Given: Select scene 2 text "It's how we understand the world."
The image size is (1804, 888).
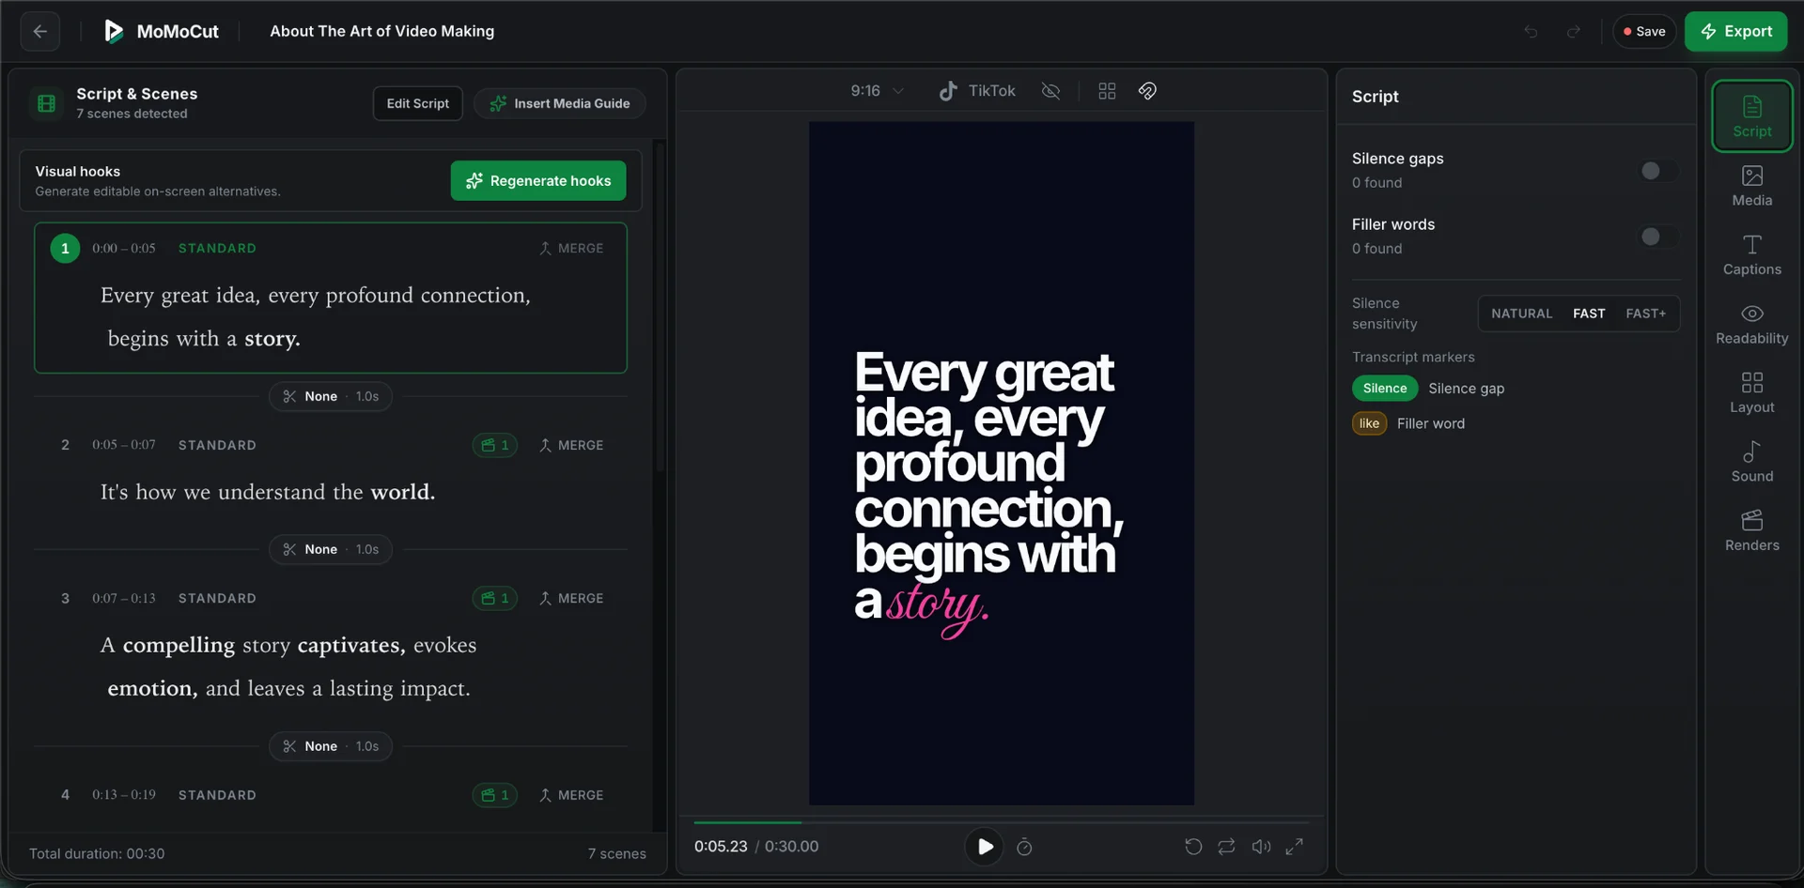Looking at the screenshot, I should (268, 492).
